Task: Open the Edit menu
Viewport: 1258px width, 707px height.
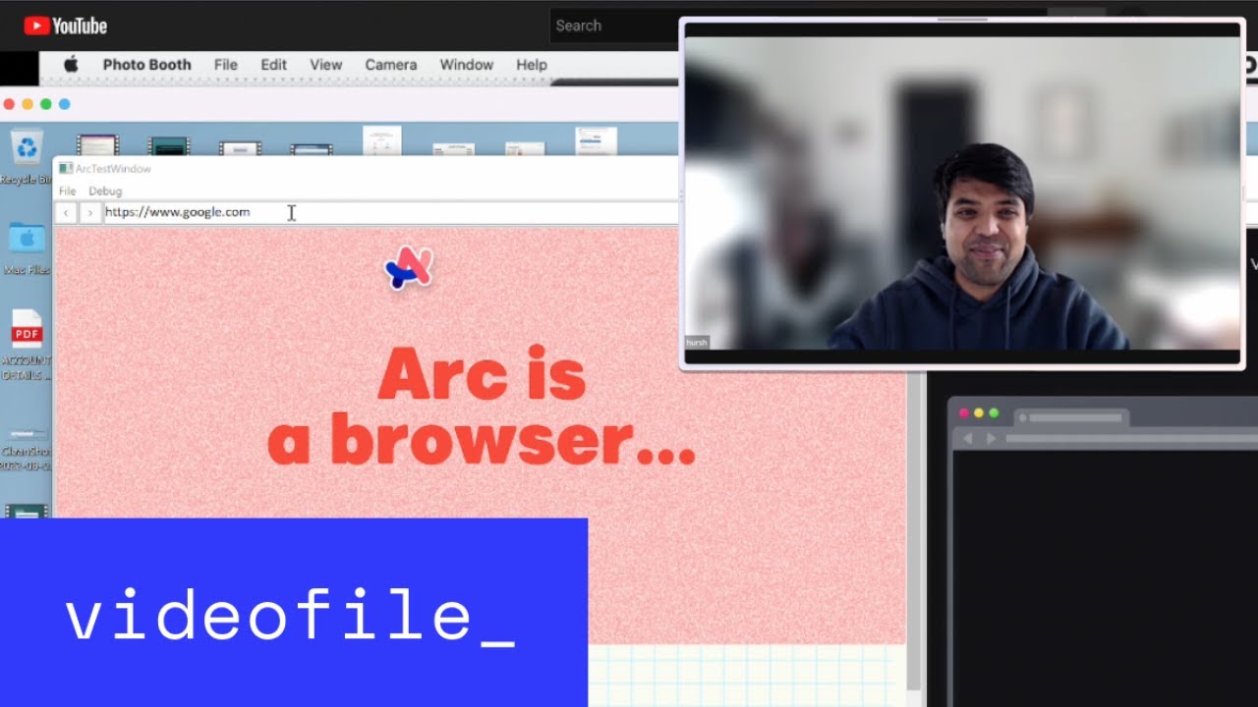Action: [x=273, y=65]
